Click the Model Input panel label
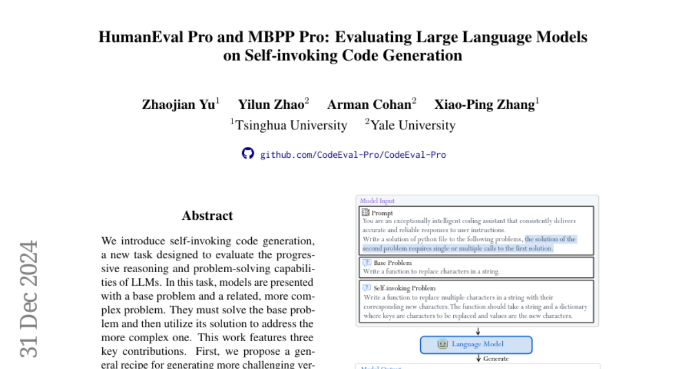The height and width of the screenshot is (369, 685). (x=377, y=200)
